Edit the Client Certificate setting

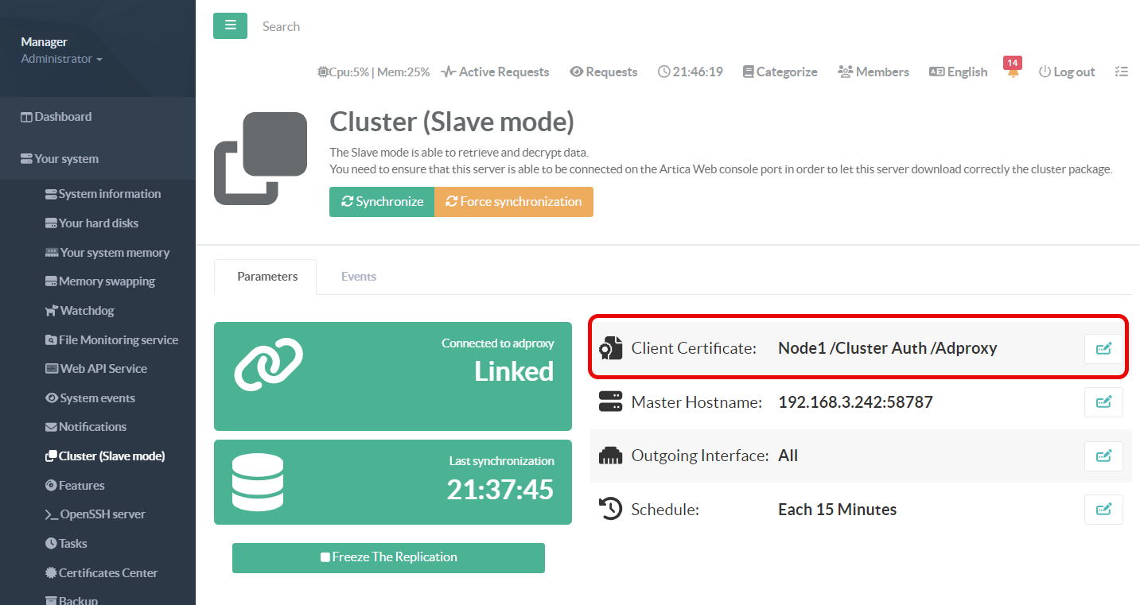pos(1103,348)
